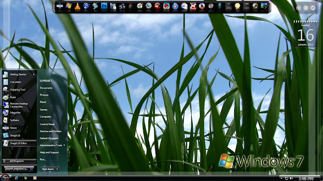323x181 pixels.
Task: Open Remote Desktop Connection
Action: [x=19, y=105]
